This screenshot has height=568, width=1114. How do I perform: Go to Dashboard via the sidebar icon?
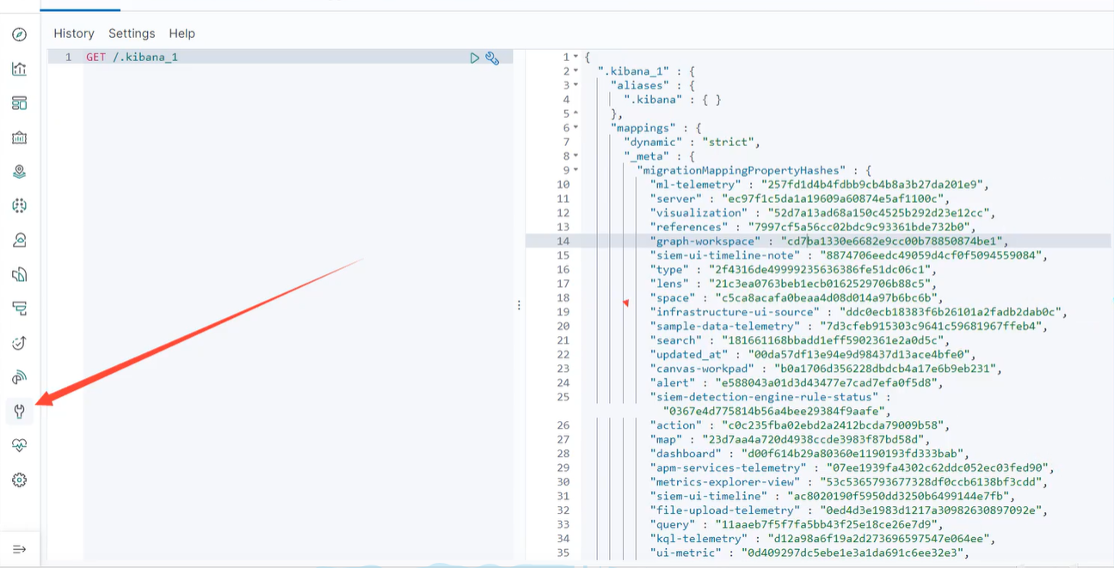pos(19,103)
